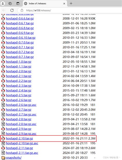Viewport: 122px width, 160px height.
Task: Open a new tab with the plus button
Action: click(x=71, y=4)
